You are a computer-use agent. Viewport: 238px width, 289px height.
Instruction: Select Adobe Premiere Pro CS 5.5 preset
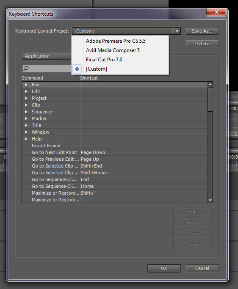[x=120, y=41]
